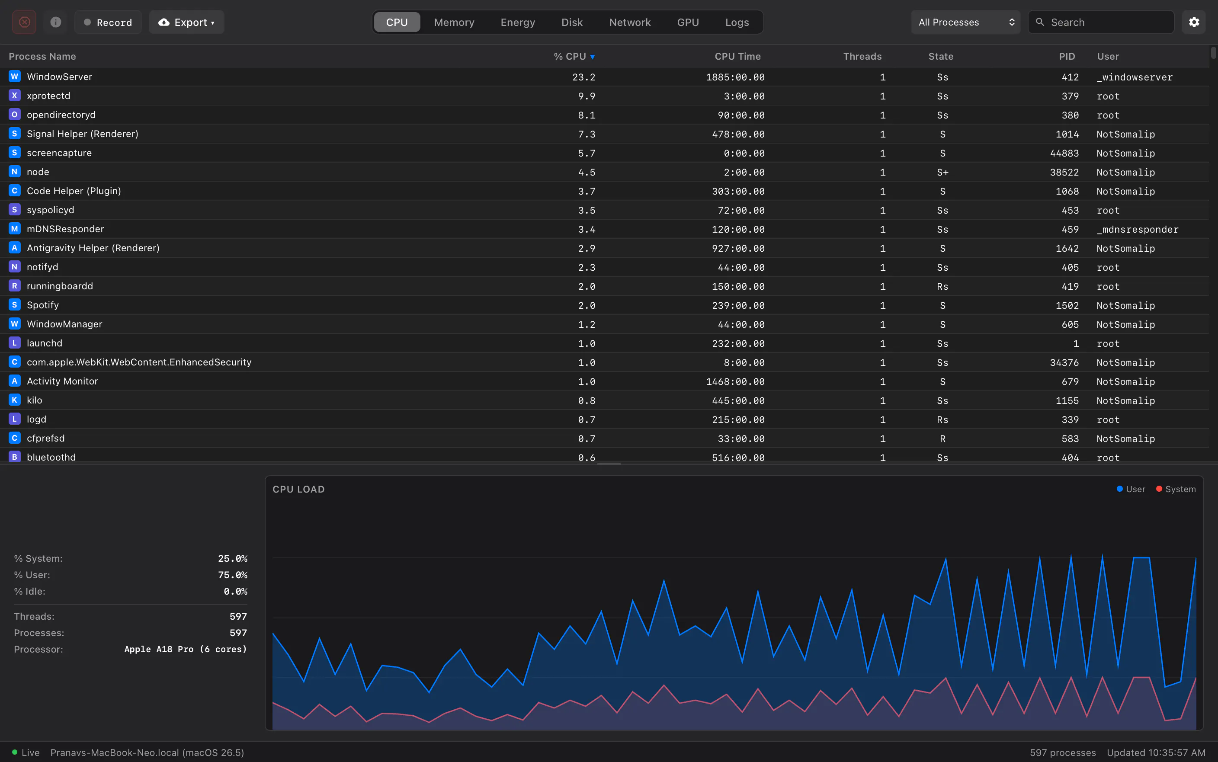The image size is (1218, 762).
Task: Click the Antigravity Helper (Renderer) icon
Action: tap(15, 248)
